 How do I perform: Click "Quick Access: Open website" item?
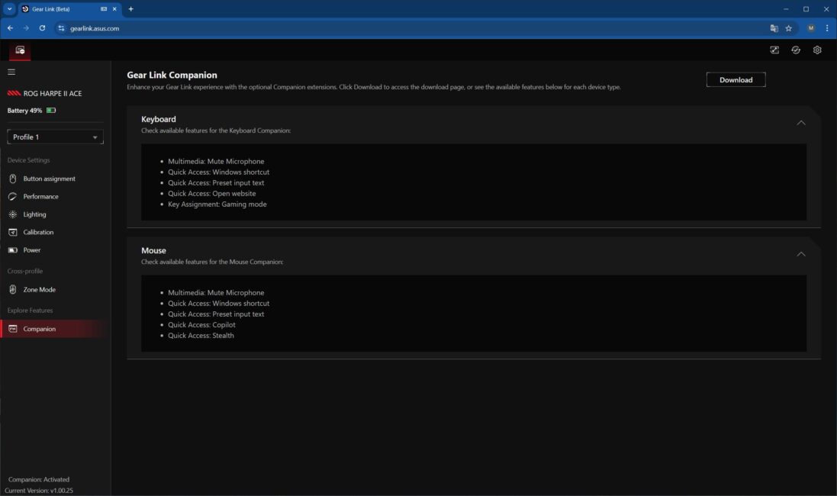[x=212, y=193]
